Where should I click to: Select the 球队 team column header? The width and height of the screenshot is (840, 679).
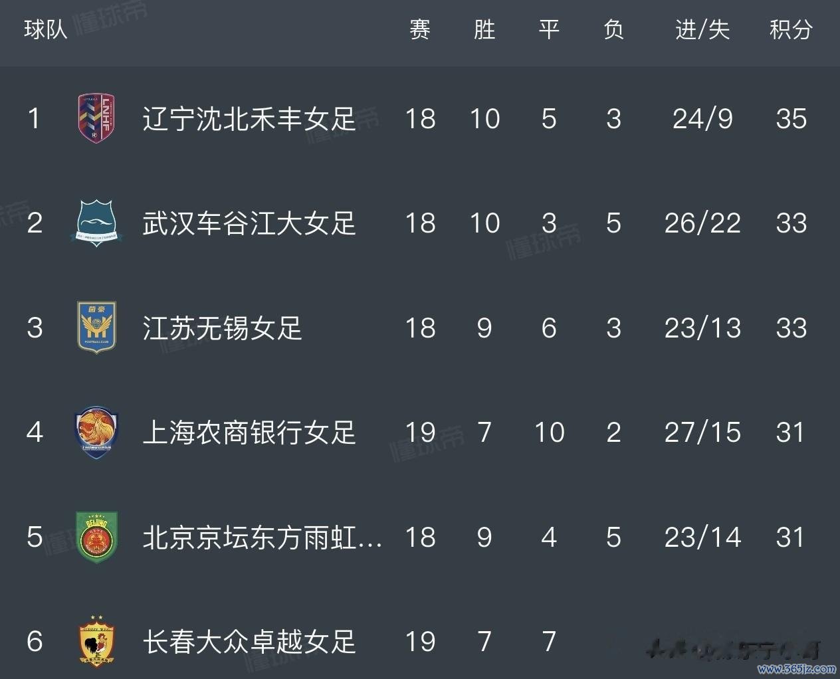(46, 30)
